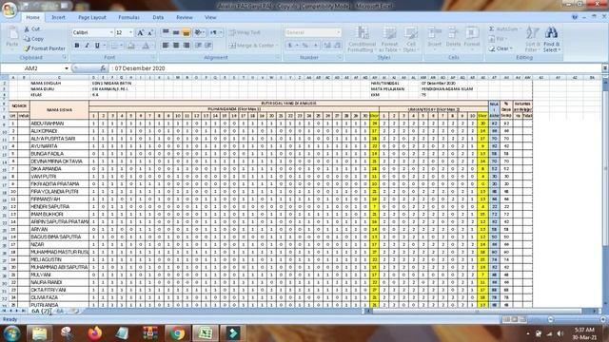Open Google Chrome from the taskbar
This screenshot has width=609, height=342.
click(x=177, y=333)
